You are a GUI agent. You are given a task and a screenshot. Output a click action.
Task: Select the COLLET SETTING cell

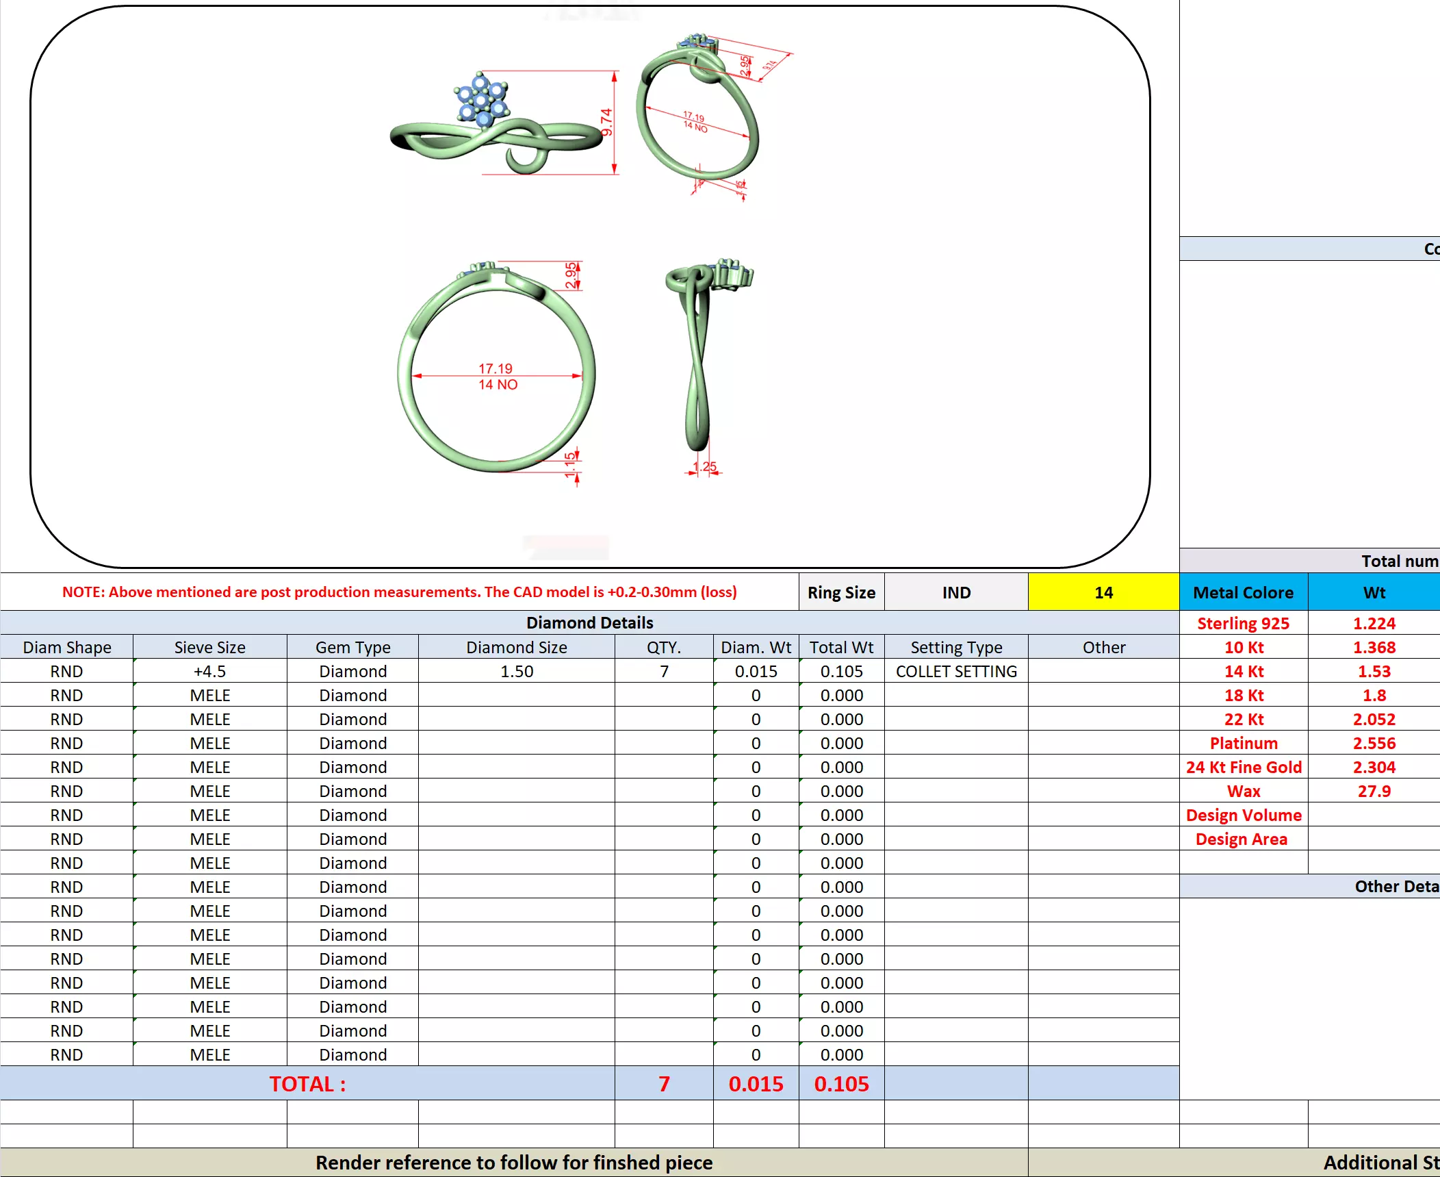click(x=955, y=671)
